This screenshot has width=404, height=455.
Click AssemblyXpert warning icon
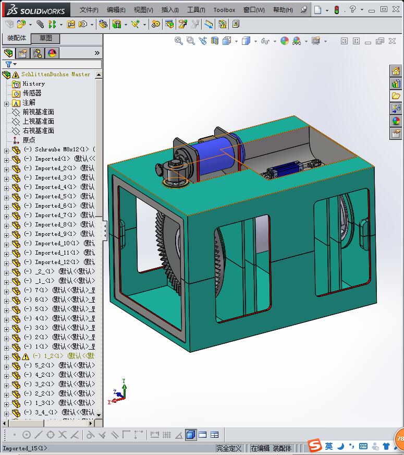click(x=222, y=24)
